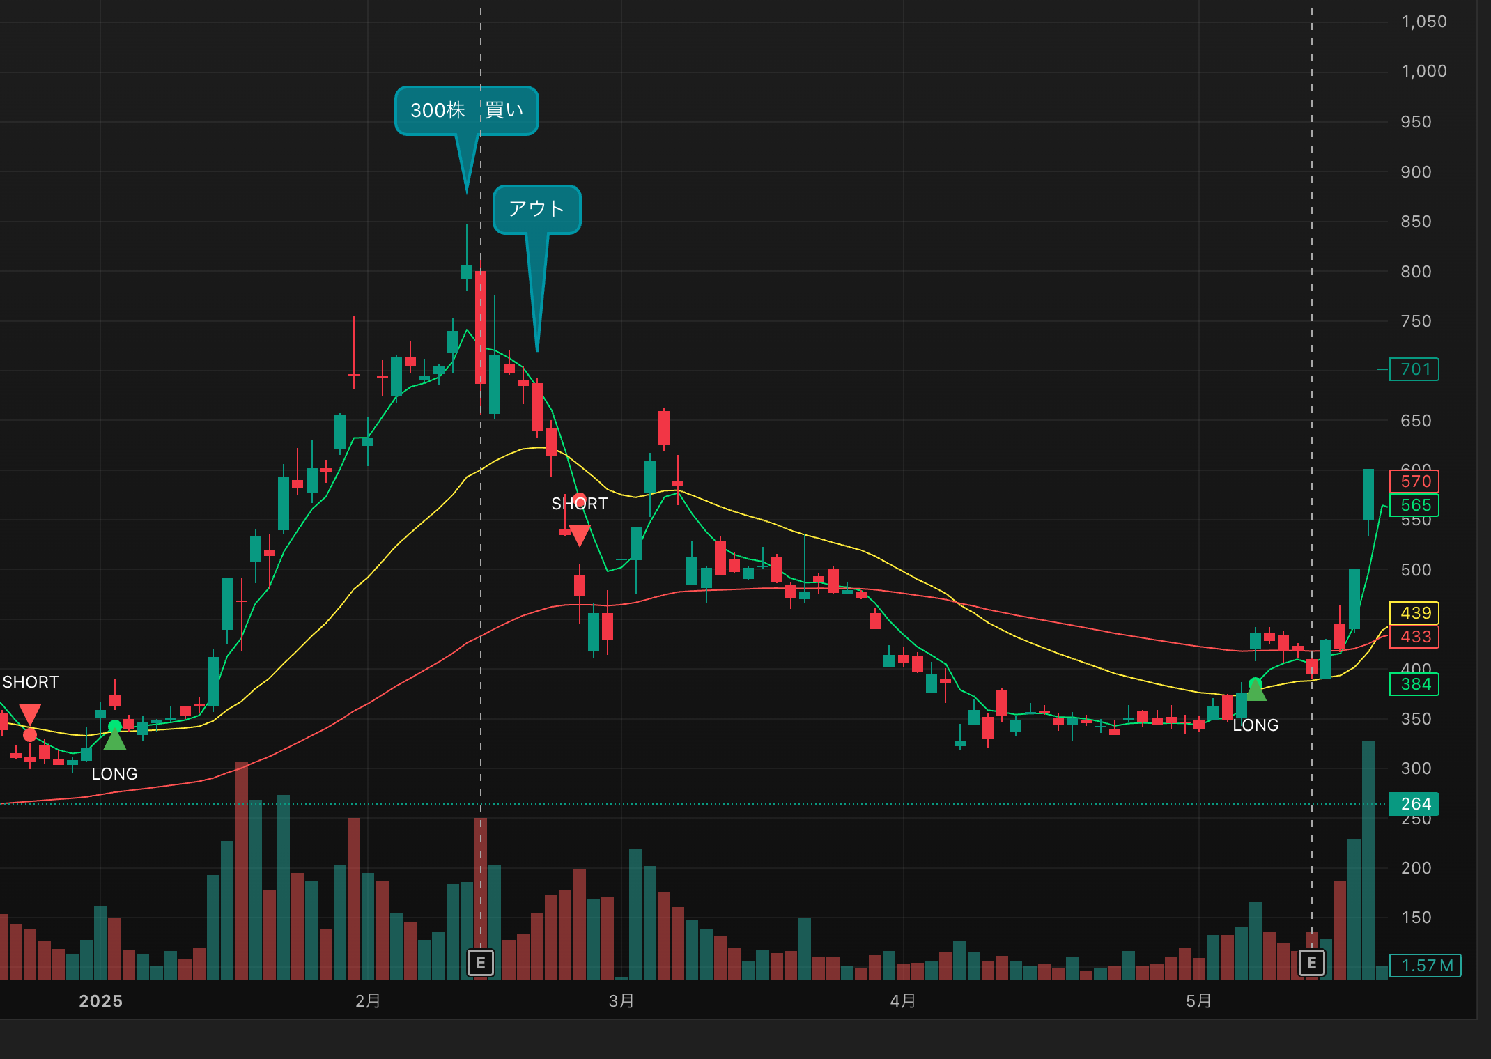The height and width of the screenshot is (1059, 1491).
Task: Click the 1.57 M volume label
Action: click(x=1425, y=966)
